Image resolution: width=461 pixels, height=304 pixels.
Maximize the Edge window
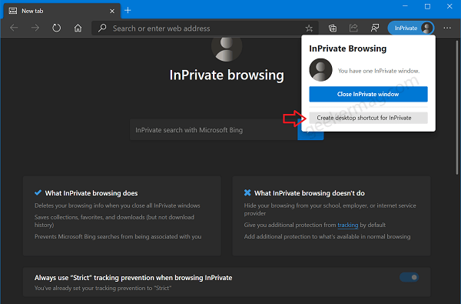[427, 6]
